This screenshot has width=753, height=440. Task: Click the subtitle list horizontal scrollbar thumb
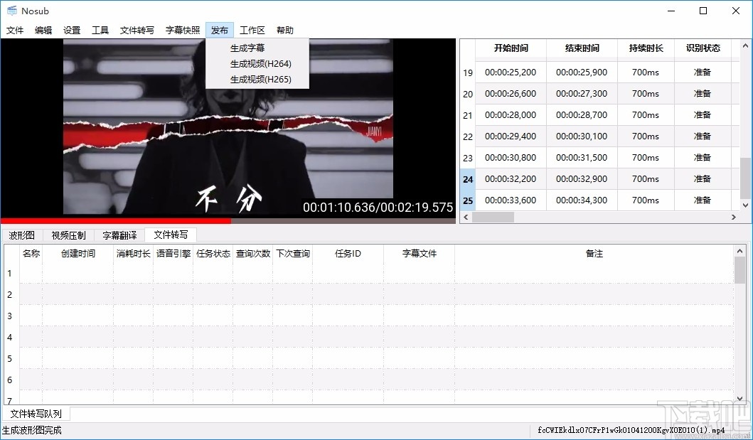493,218
